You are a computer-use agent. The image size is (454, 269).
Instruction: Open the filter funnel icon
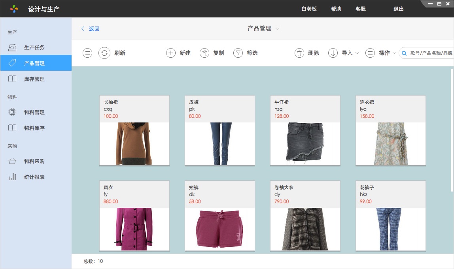[x=238, y=53]
